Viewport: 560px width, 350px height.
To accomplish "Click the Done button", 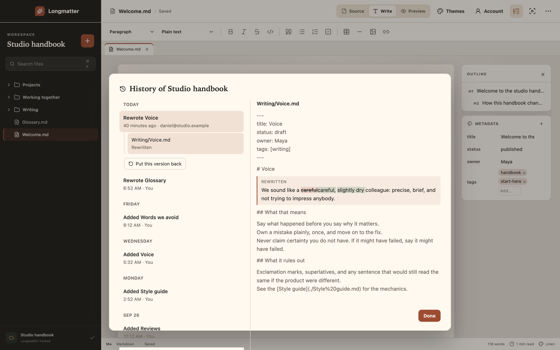I will (429, 316).
